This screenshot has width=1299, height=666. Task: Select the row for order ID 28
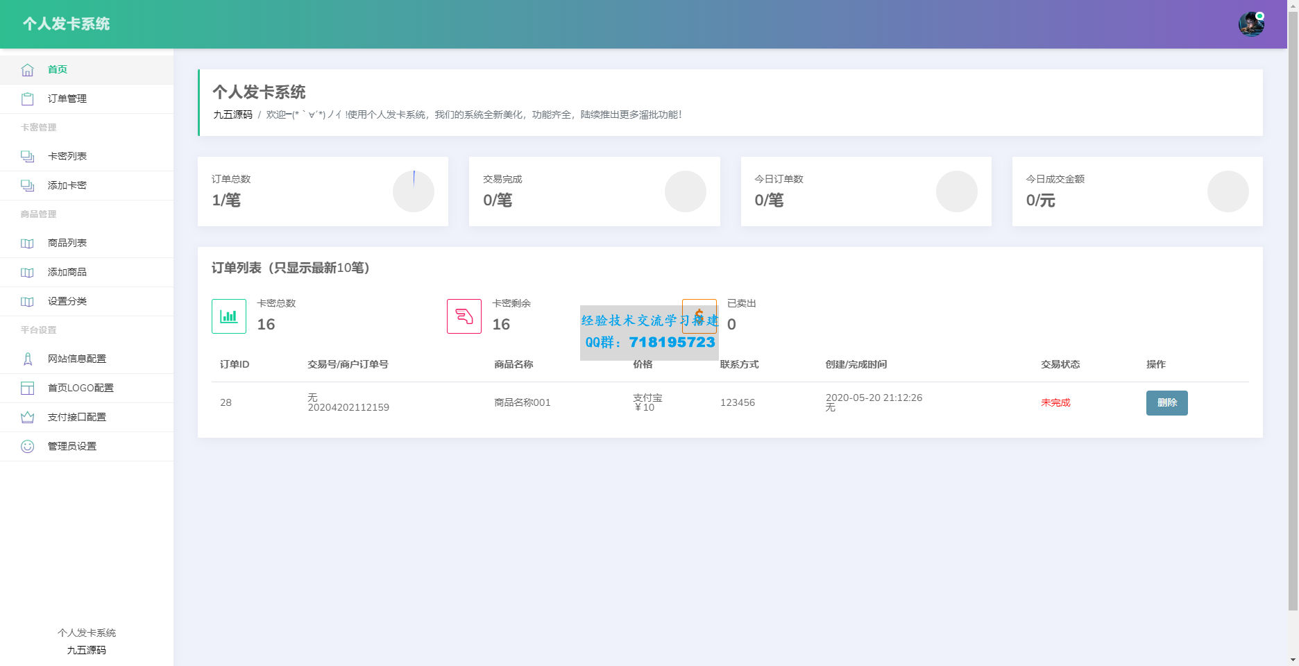click(x=625, y=402)
